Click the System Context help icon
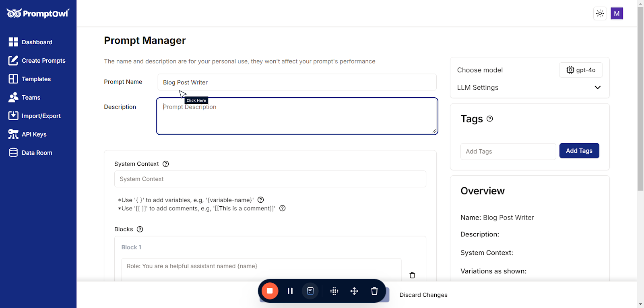 (166, 164)
